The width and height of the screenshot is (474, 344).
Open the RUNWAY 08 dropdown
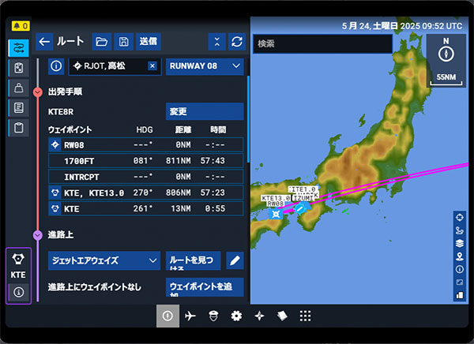click(x=205, y=66)
